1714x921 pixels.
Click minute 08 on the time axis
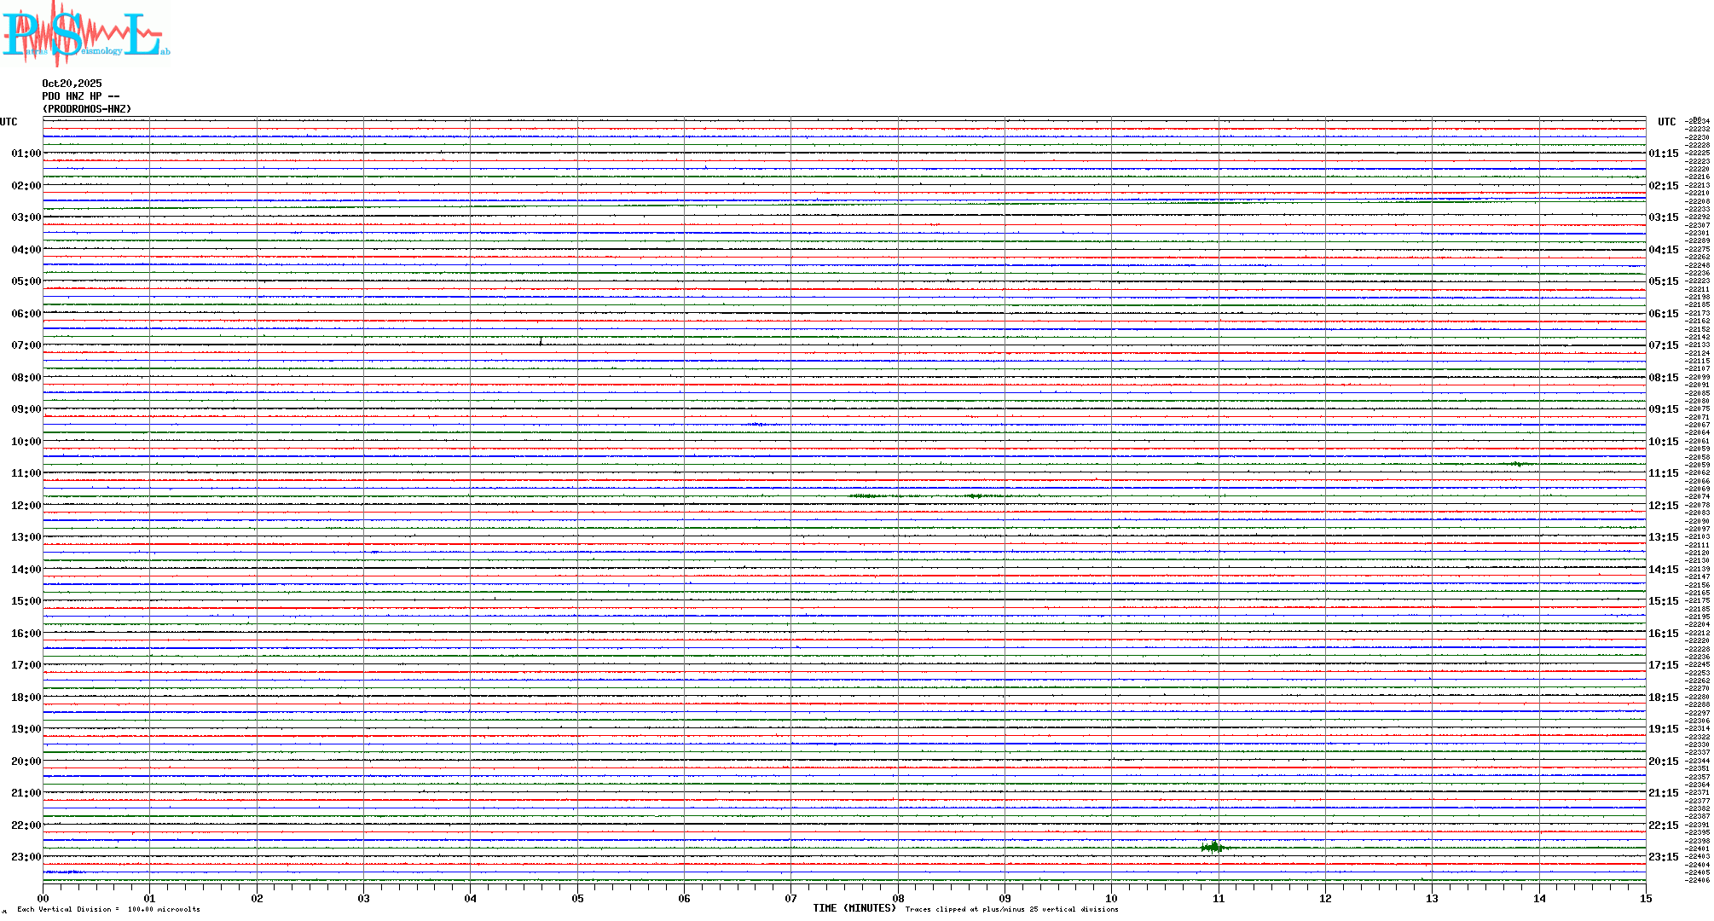pyautogui.click(x=898, y=899)
